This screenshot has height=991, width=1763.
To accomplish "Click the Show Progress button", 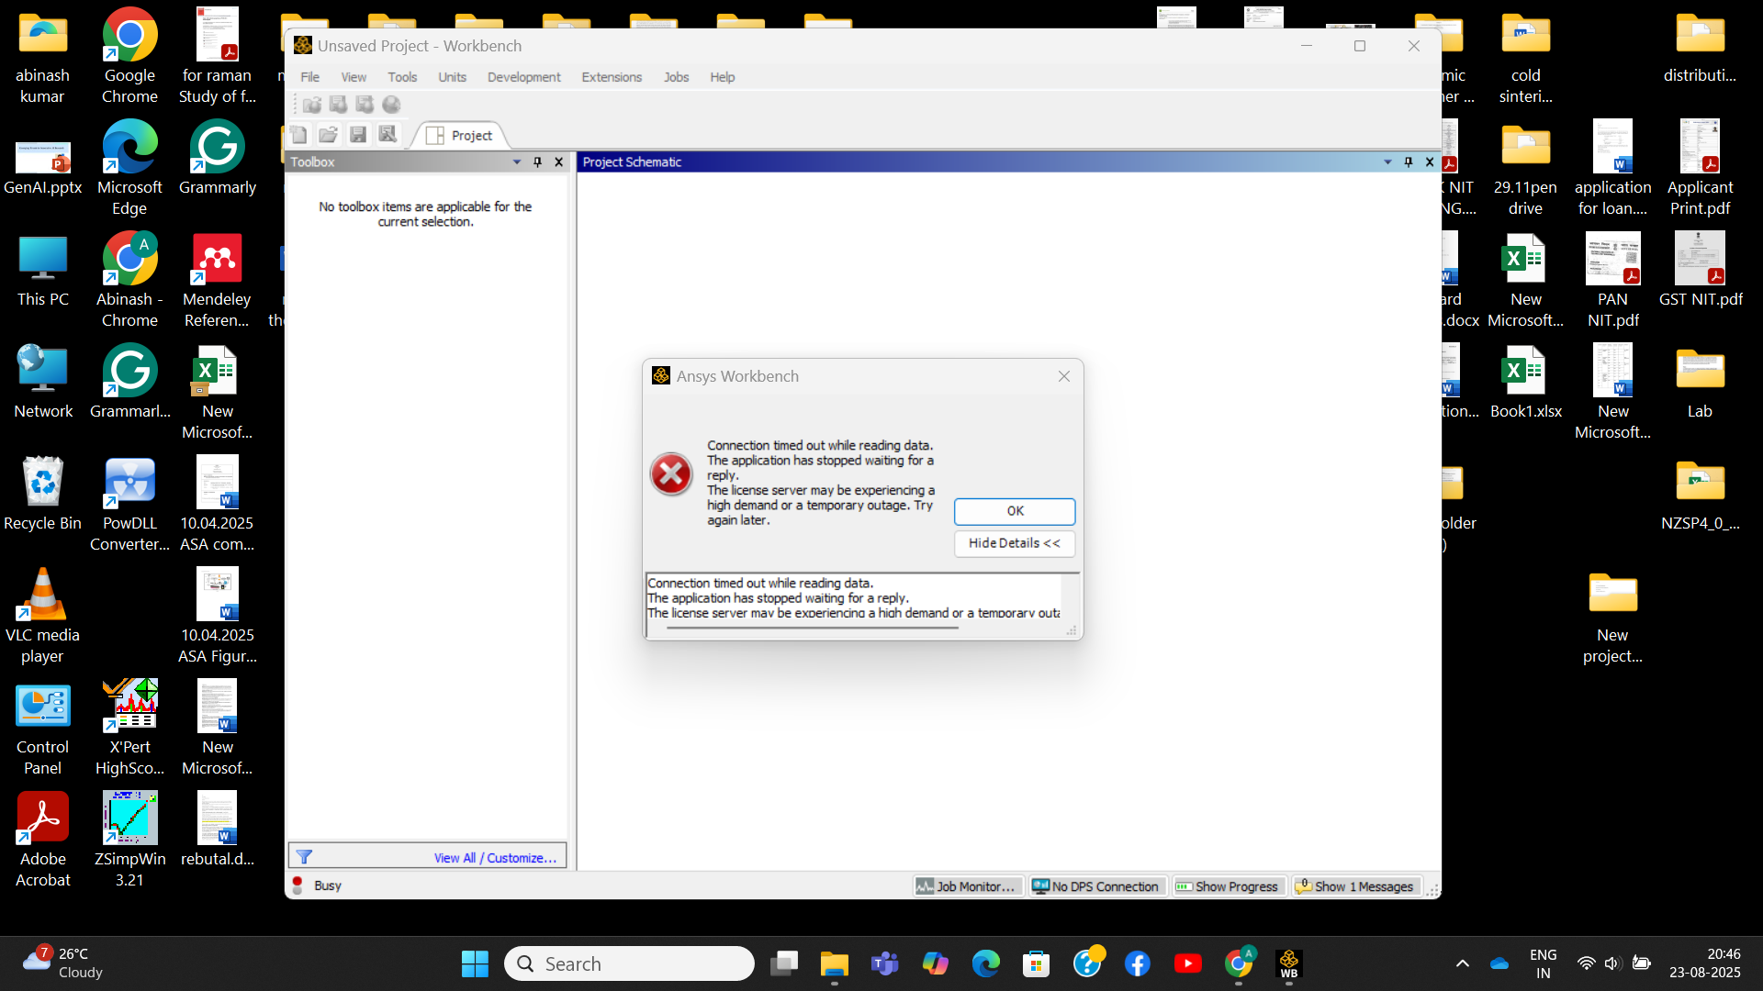I will click(x=1228, y=886).
